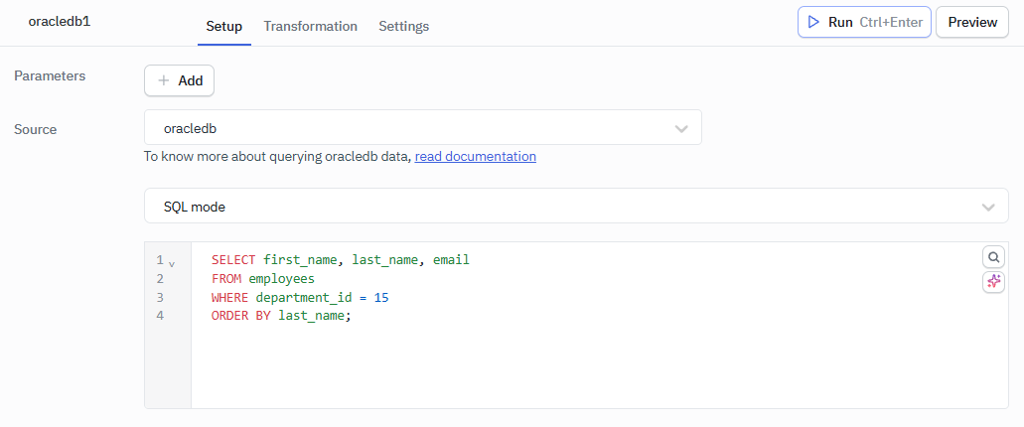Select the Setup tab

click(223, 26)
